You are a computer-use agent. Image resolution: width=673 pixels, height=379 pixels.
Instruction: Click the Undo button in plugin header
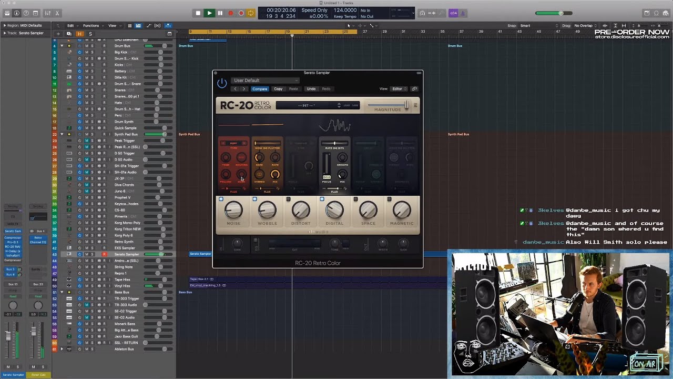(x=311, y=89)
